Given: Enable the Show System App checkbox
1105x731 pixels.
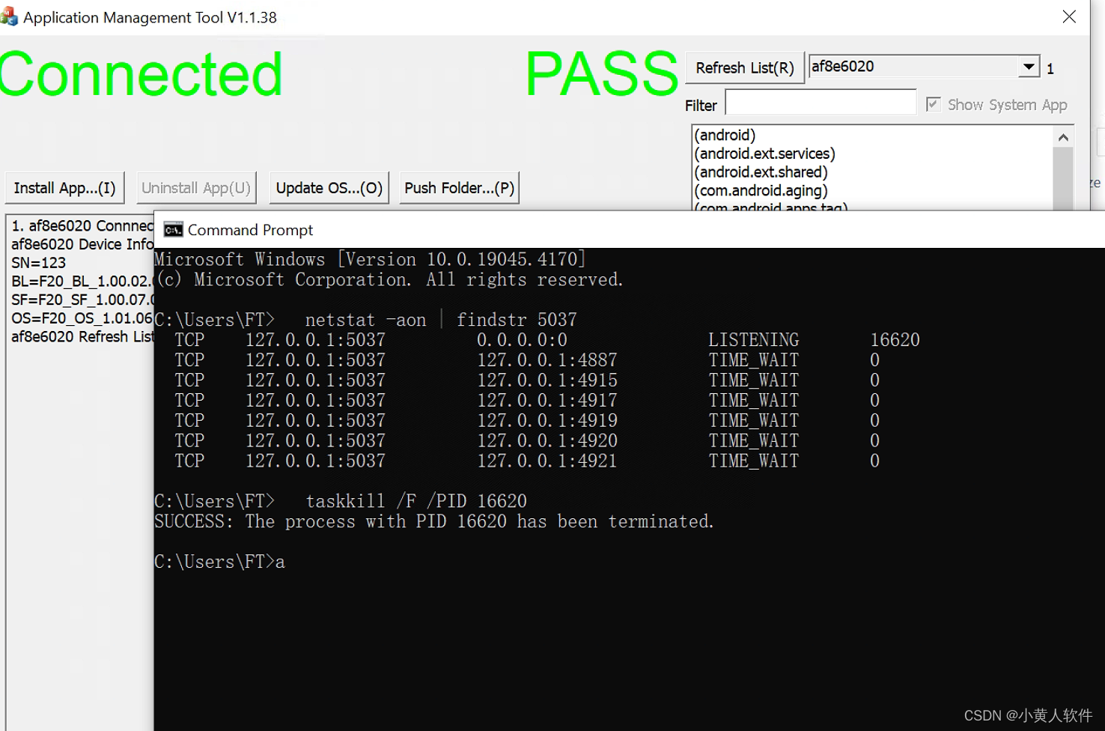Looking at the screenshot, I should click(933, 104).
